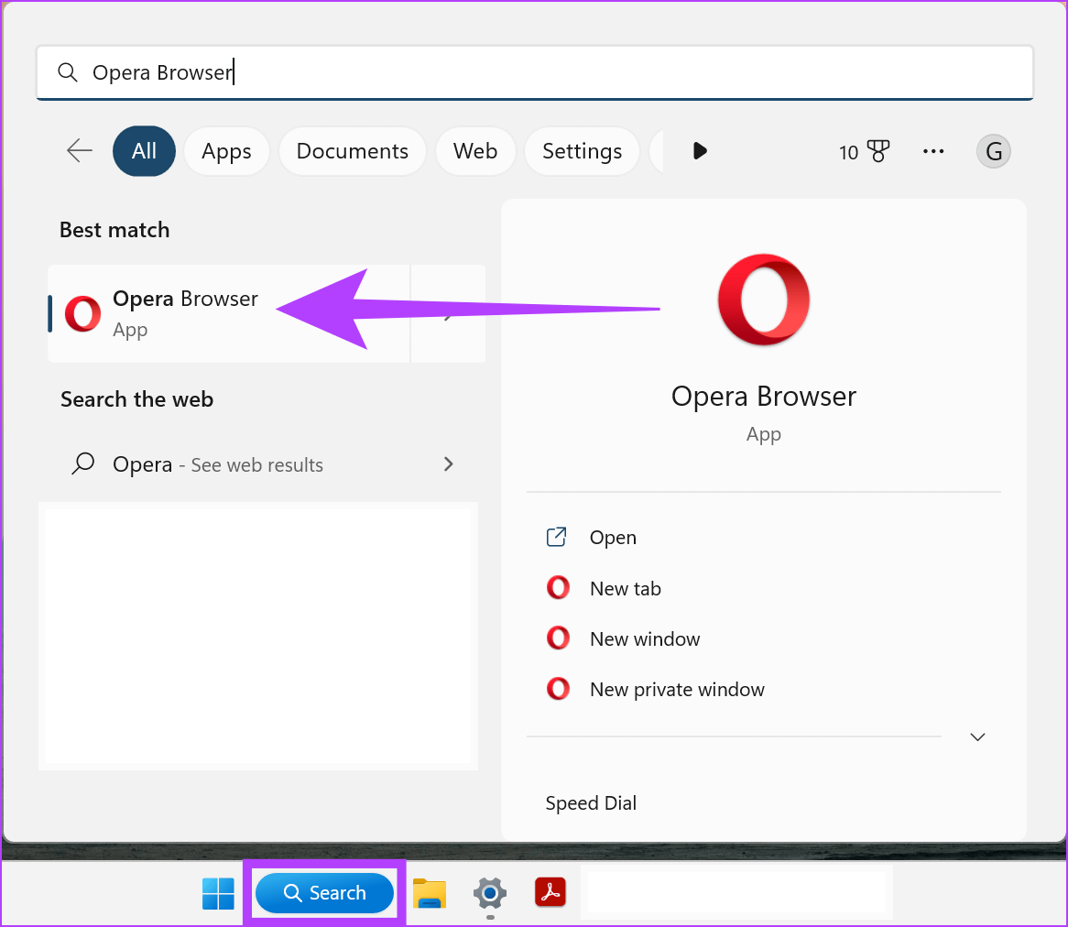Open the Microsoft Rewards trophy icon
Image resolution: width=1068 pixels, height=927 pixels.
[877, 151]
